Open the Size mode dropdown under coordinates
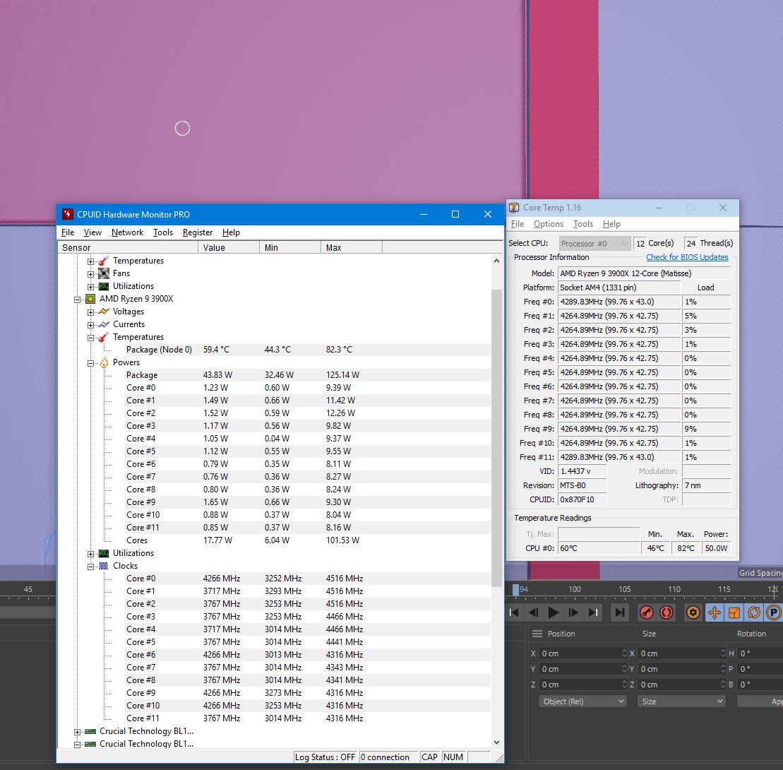This screenshot has width=783, height=770. click(681, 701)
